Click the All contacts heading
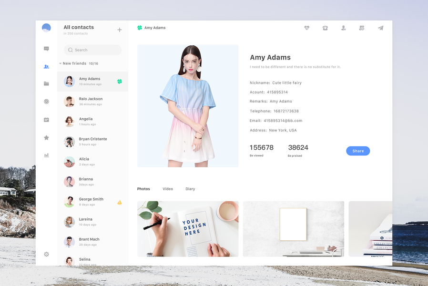 [79, 27]
